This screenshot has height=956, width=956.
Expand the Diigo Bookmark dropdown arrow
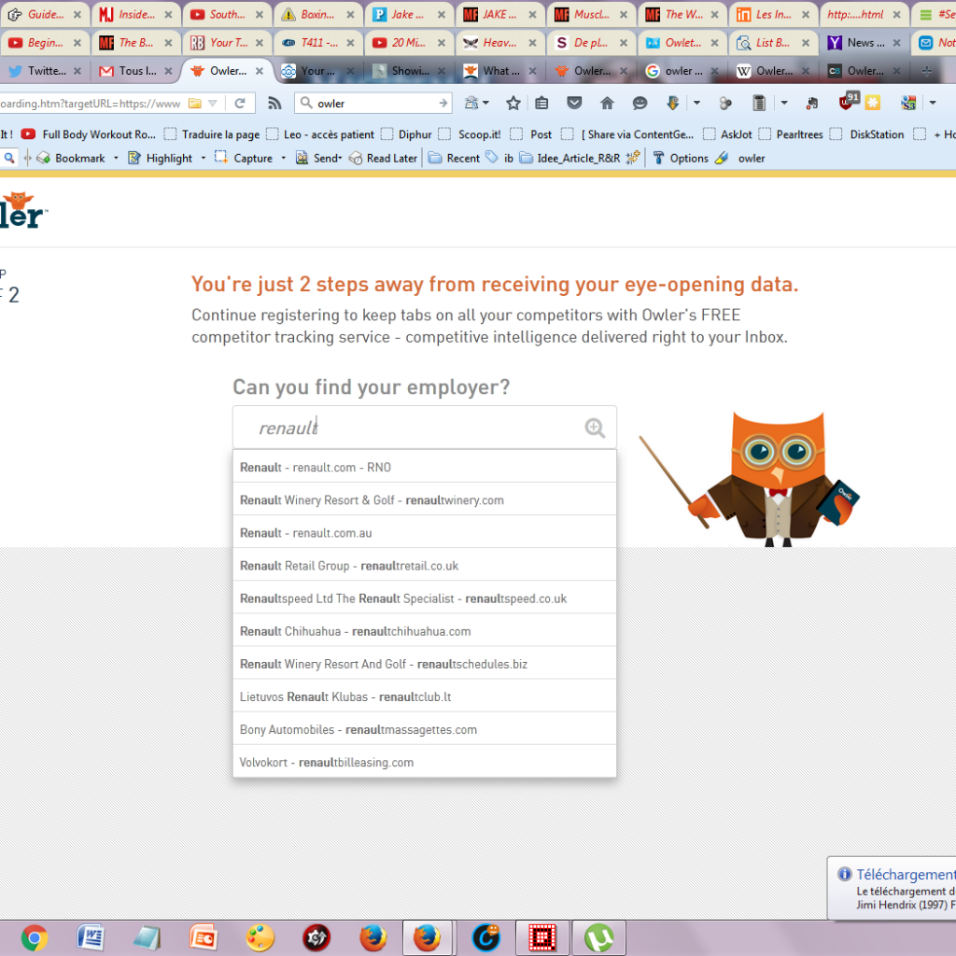pyautogui.click(x=116, y=158)
